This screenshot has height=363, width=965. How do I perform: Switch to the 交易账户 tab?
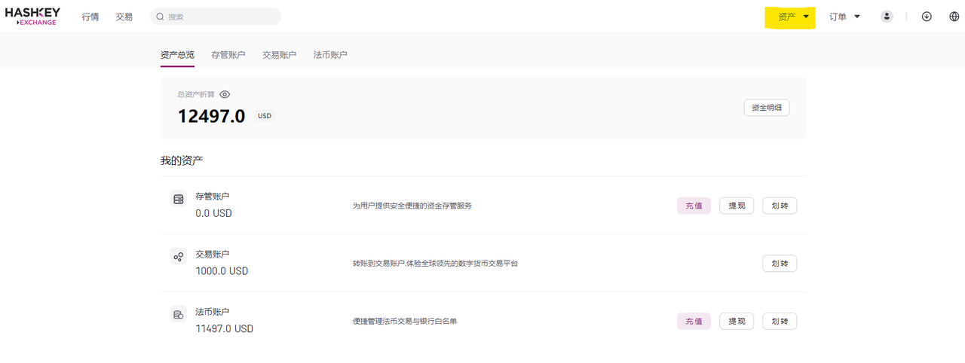coord(279,55)
